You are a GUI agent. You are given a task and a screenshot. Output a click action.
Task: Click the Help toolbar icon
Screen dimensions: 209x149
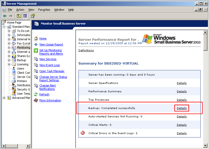[x=33, y=16]
